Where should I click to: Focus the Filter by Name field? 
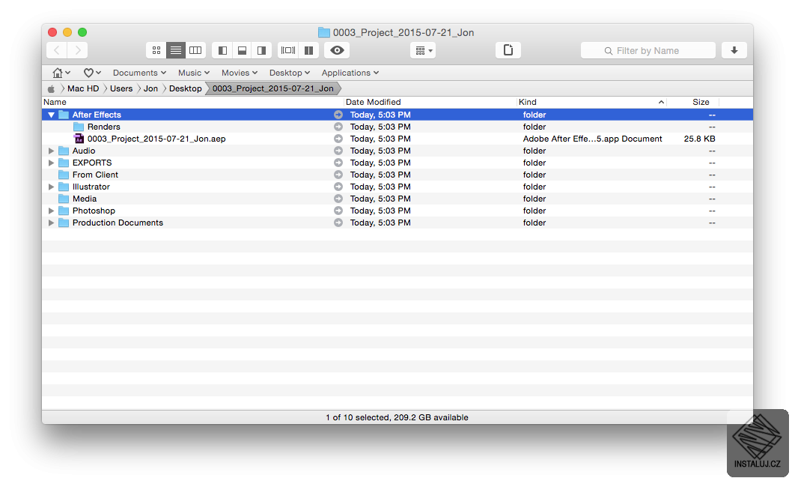pos(648,50)
